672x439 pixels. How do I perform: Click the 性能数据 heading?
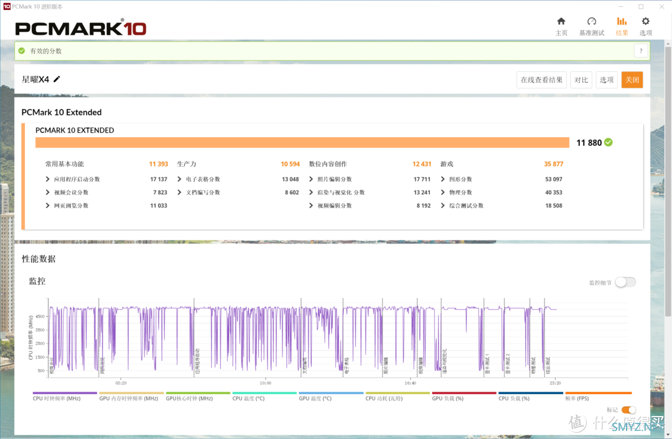[x=39, y=259]
